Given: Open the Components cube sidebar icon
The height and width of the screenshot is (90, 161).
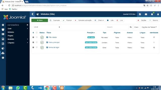Looking at the screenshot, I should (x=3, y=48).
